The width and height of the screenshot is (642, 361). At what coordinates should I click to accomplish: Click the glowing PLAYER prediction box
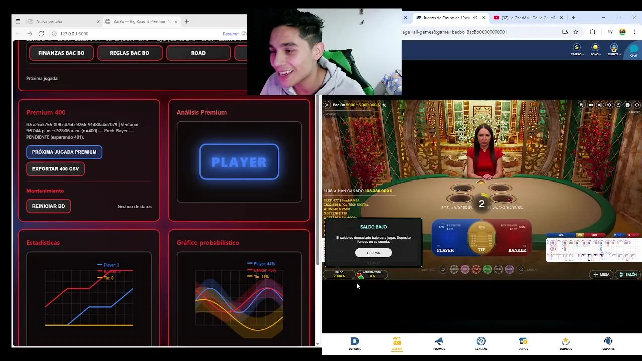[x=239, y=162]
